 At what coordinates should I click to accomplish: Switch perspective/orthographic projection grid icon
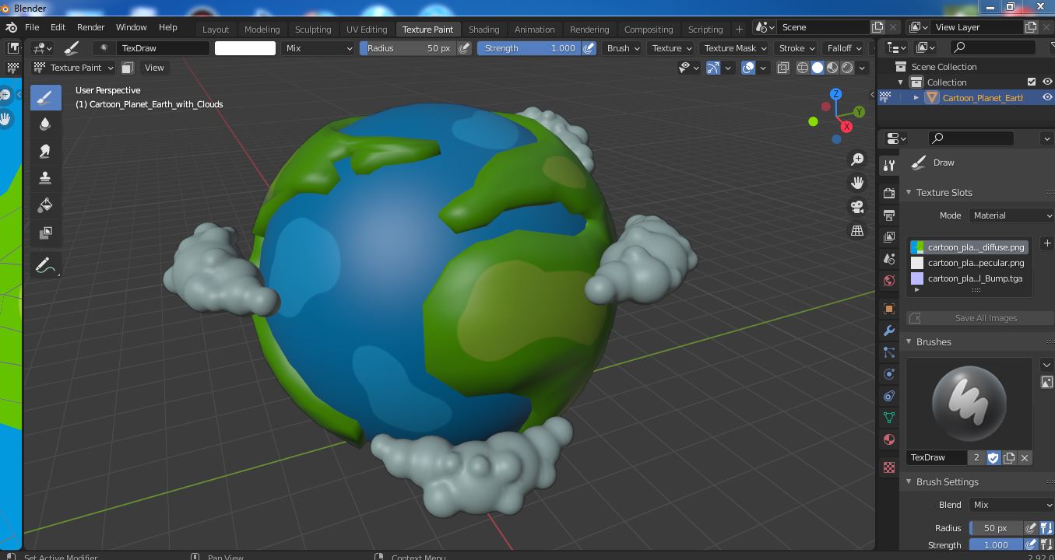click(x=857, y=231)
